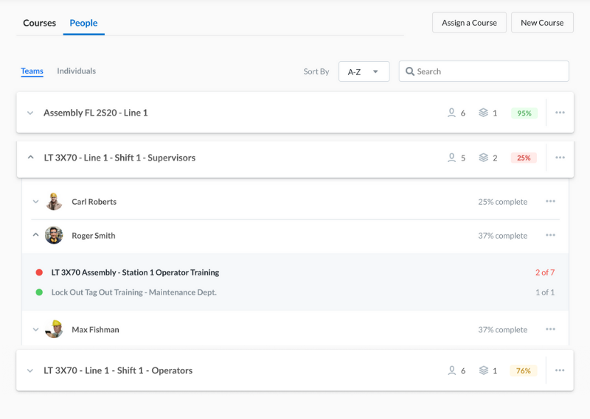Click the New Course button

click(542, 23)
